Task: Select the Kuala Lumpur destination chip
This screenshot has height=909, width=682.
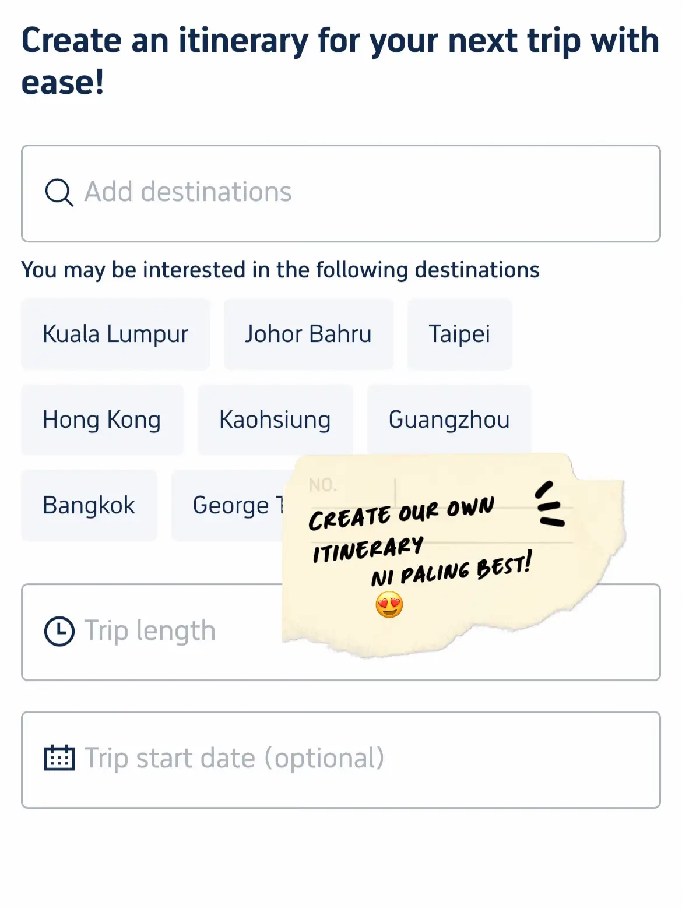Action: point(115,334)
